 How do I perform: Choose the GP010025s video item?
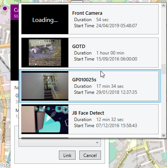pos(90,86)
